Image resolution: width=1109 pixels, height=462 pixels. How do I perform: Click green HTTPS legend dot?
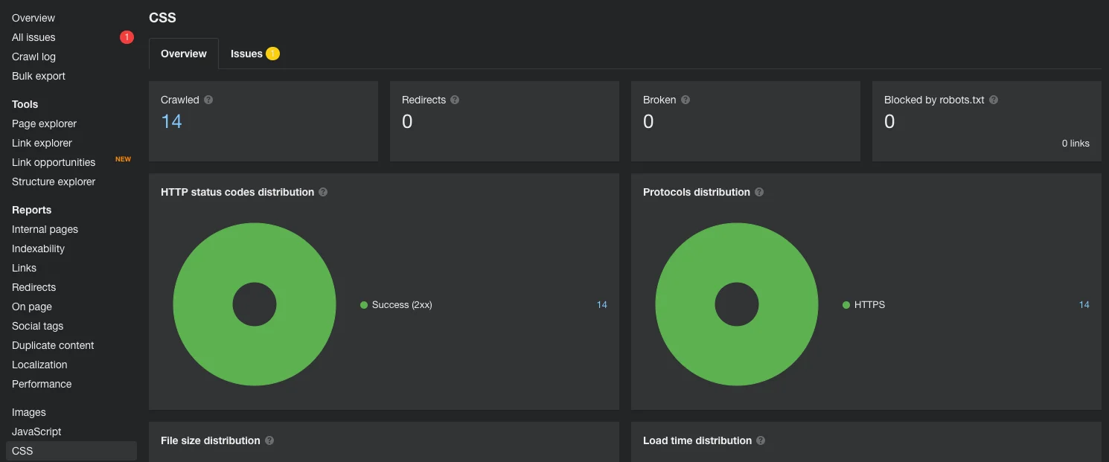[846, 305]
